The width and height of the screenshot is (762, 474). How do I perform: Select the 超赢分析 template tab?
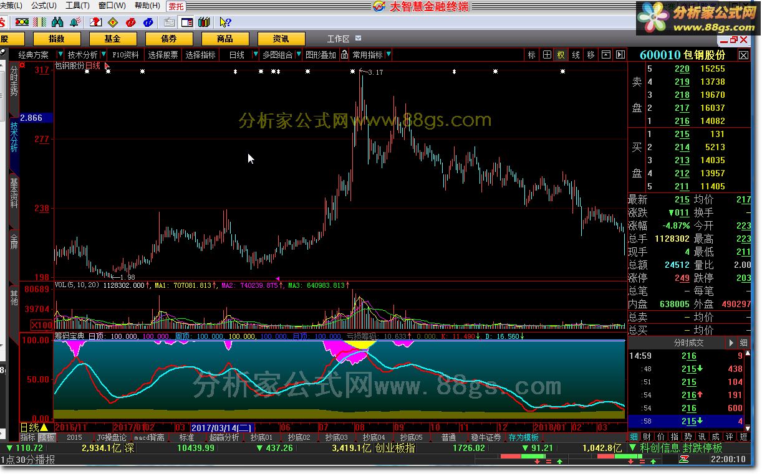click(224, 437)
